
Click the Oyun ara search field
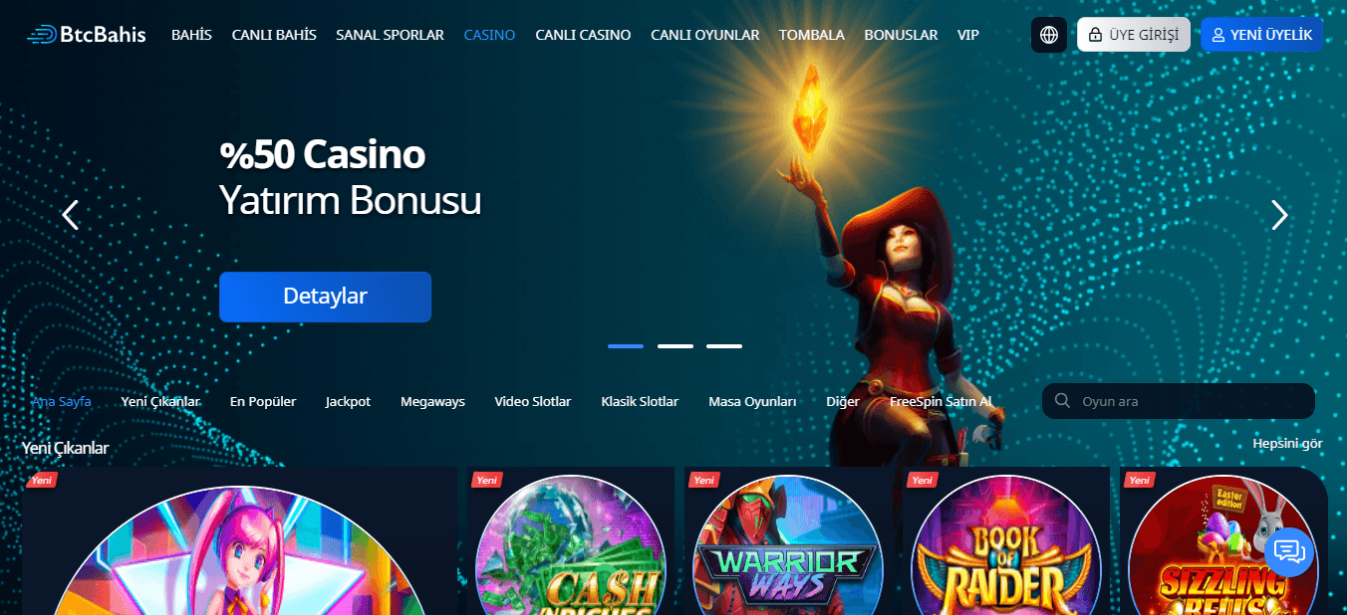(1179, 401)
